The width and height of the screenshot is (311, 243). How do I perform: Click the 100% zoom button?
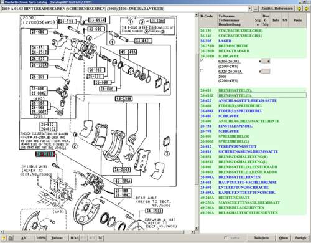click(40, 238)
